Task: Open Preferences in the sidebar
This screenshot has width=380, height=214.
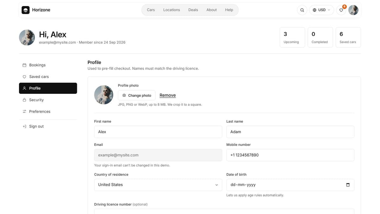Action: [48, 112]
